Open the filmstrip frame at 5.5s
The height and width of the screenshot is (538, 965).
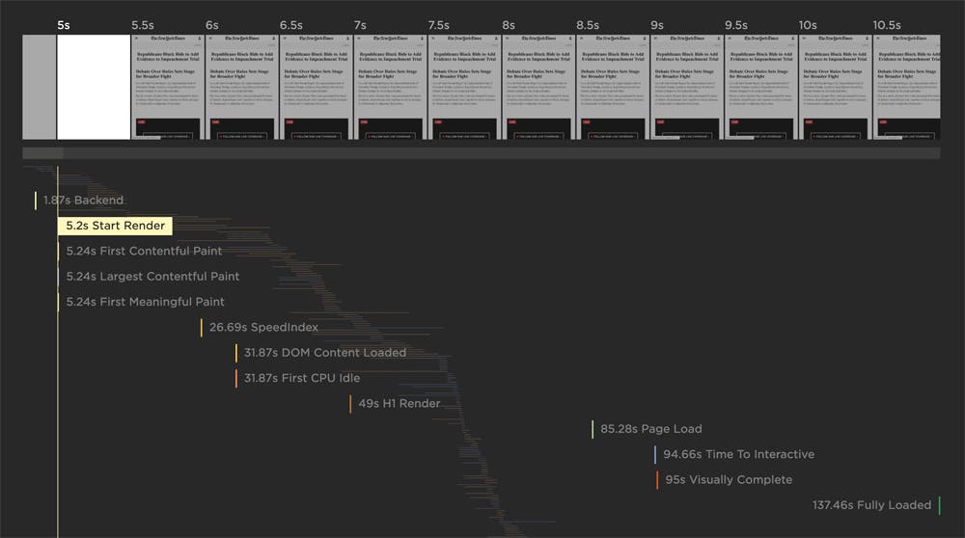click(167, 88)
